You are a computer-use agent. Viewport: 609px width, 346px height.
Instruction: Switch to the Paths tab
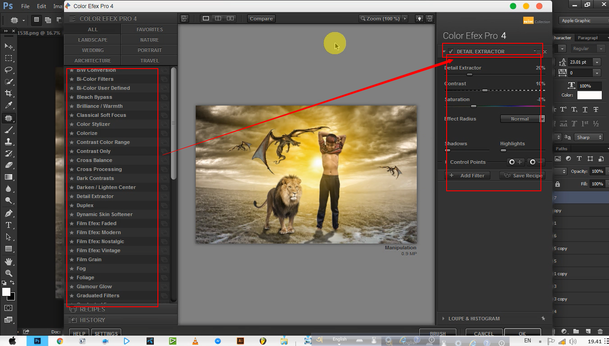pyautogui.click(x=562, y=148)
